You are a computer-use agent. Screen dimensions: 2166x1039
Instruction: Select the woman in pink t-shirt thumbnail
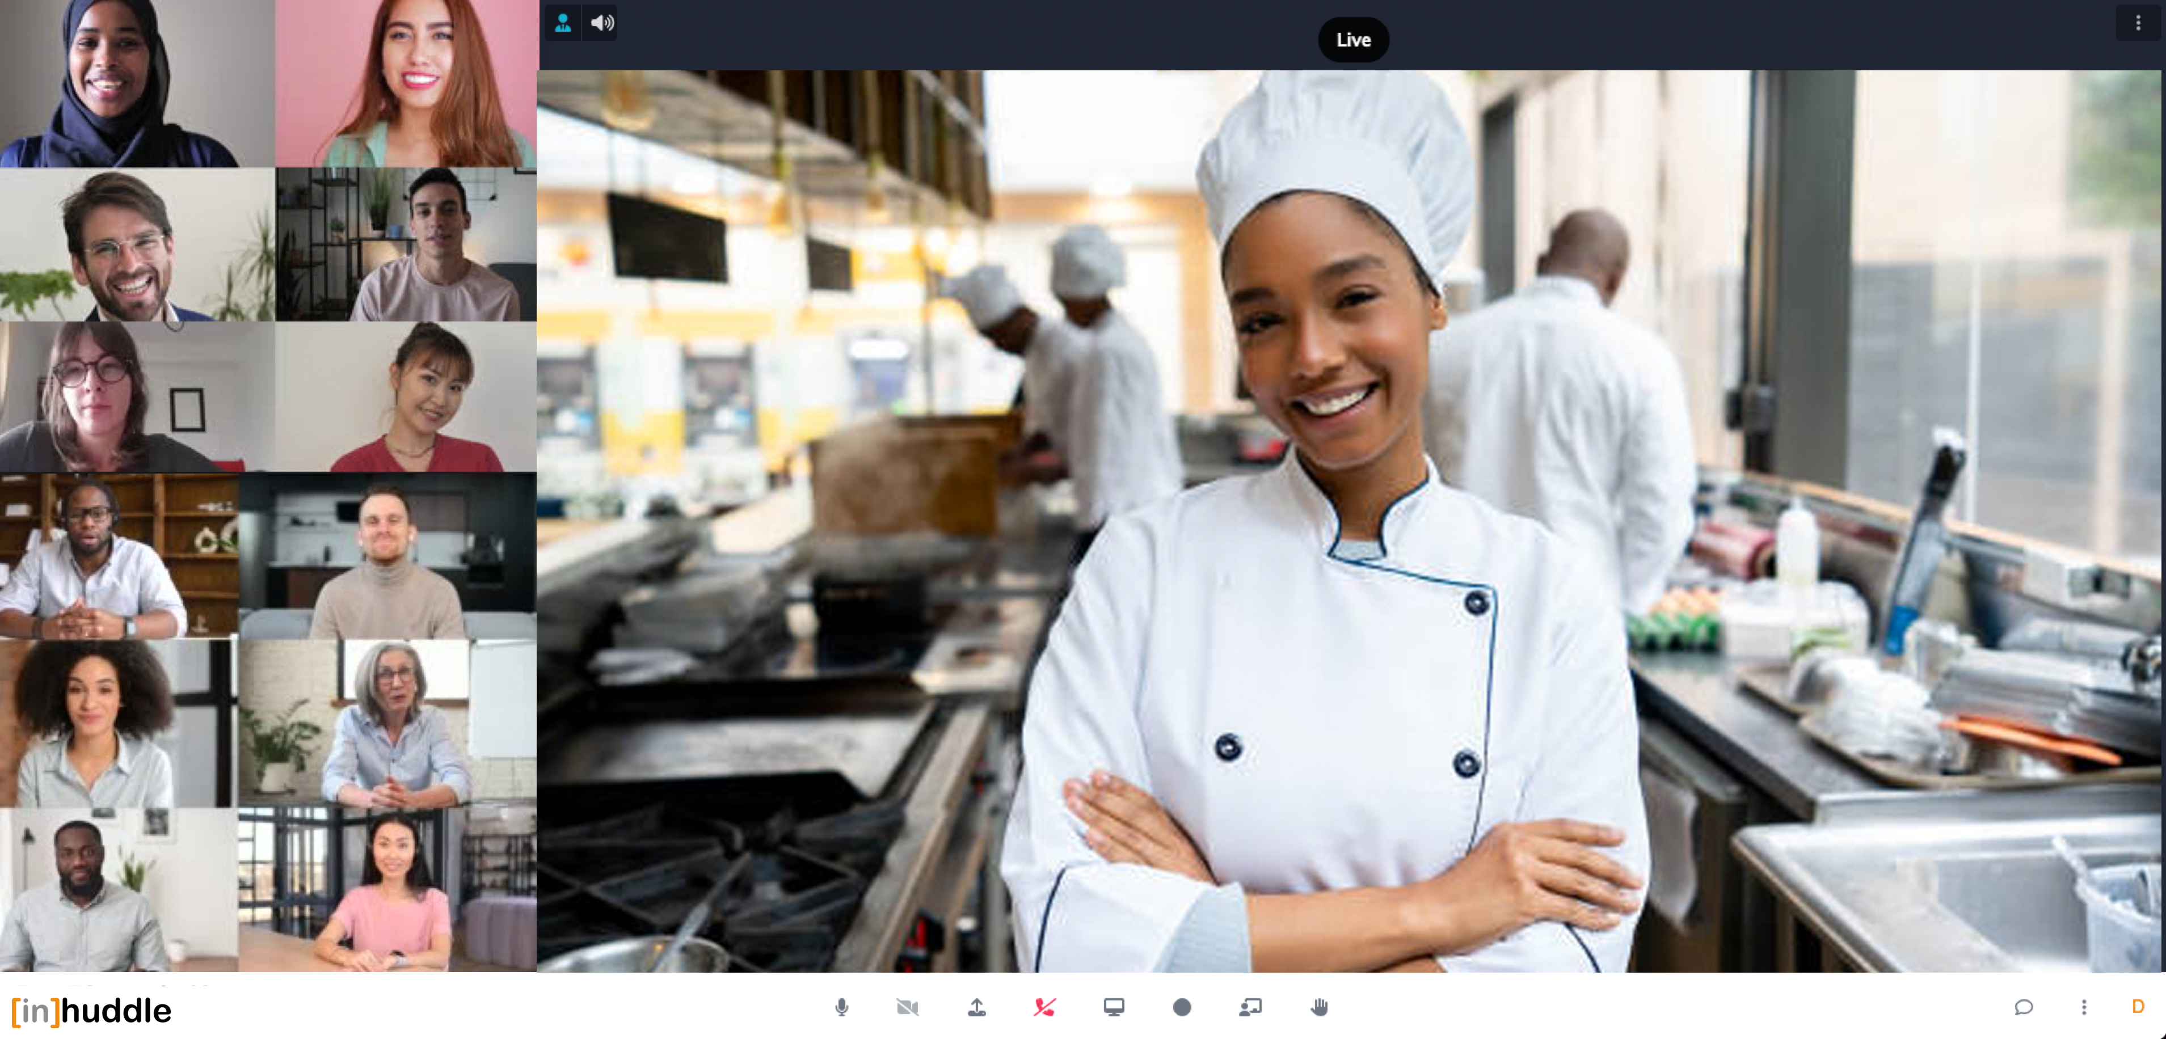coord(387,889)
